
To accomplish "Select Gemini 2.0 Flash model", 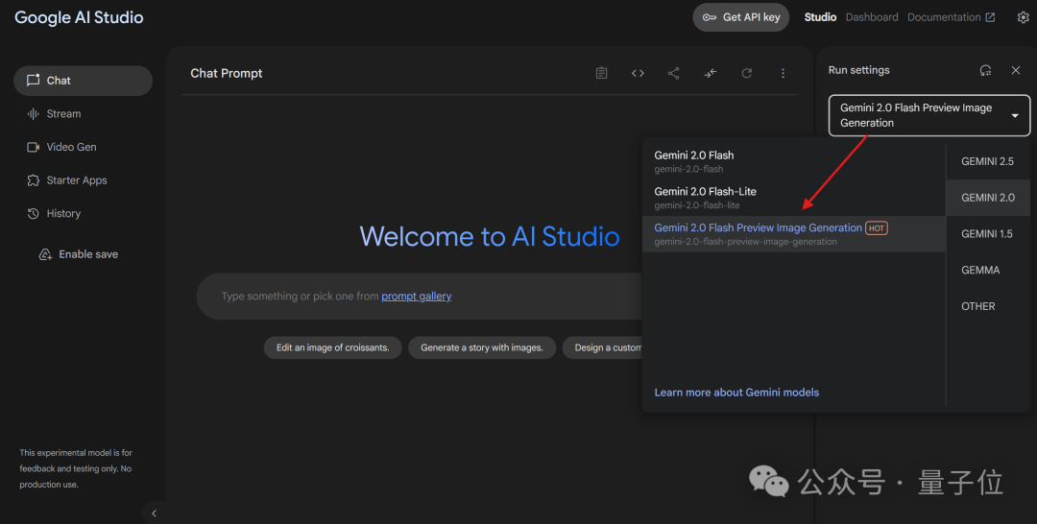I will 694,160.
